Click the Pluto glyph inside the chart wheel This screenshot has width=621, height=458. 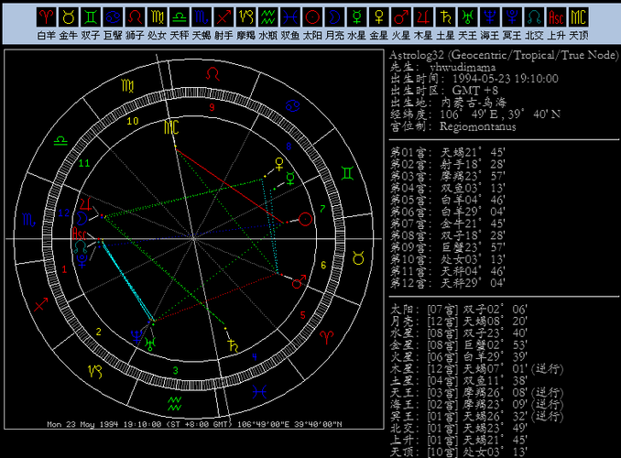point(82,261)
